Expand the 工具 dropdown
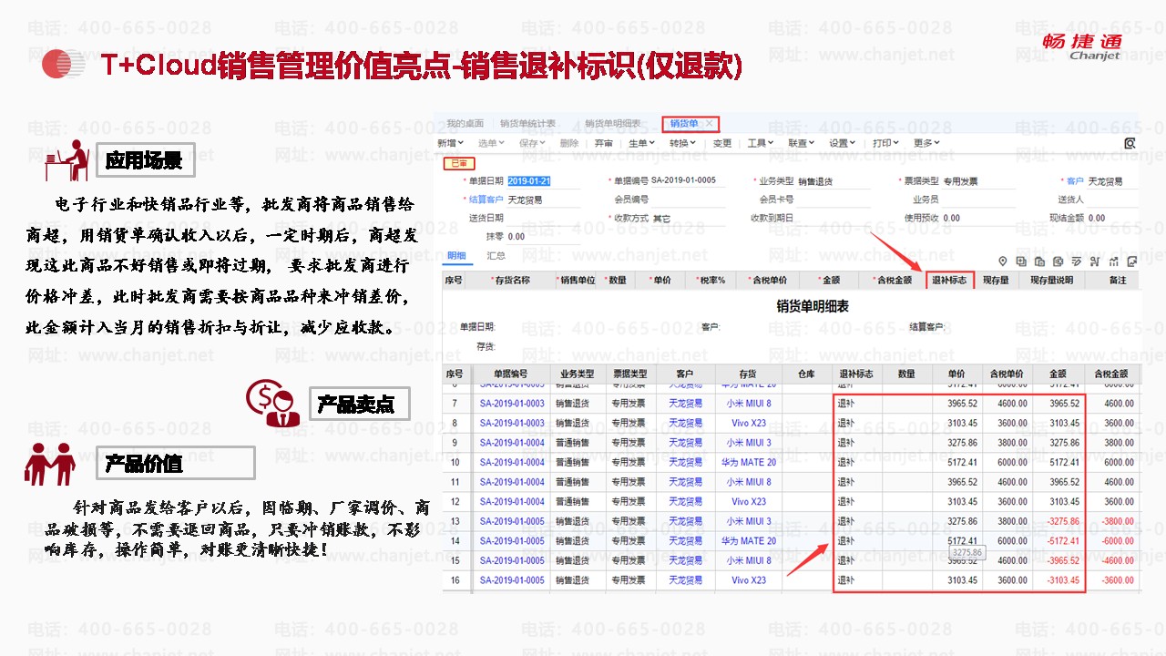The height and width of the screenshot is (656, 1166). tap(761, 143)
